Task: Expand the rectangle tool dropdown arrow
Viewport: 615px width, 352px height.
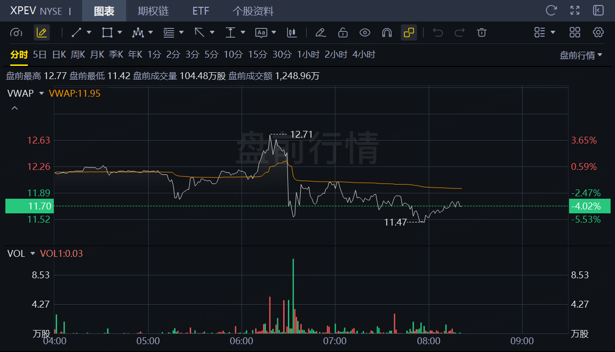Action: tap(120, 33)
